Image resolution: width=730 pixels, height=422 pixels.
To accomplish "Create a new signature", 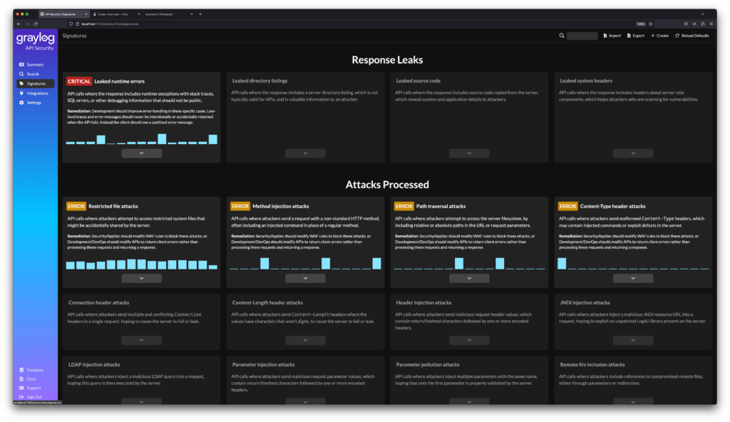I will pos(659,35).
